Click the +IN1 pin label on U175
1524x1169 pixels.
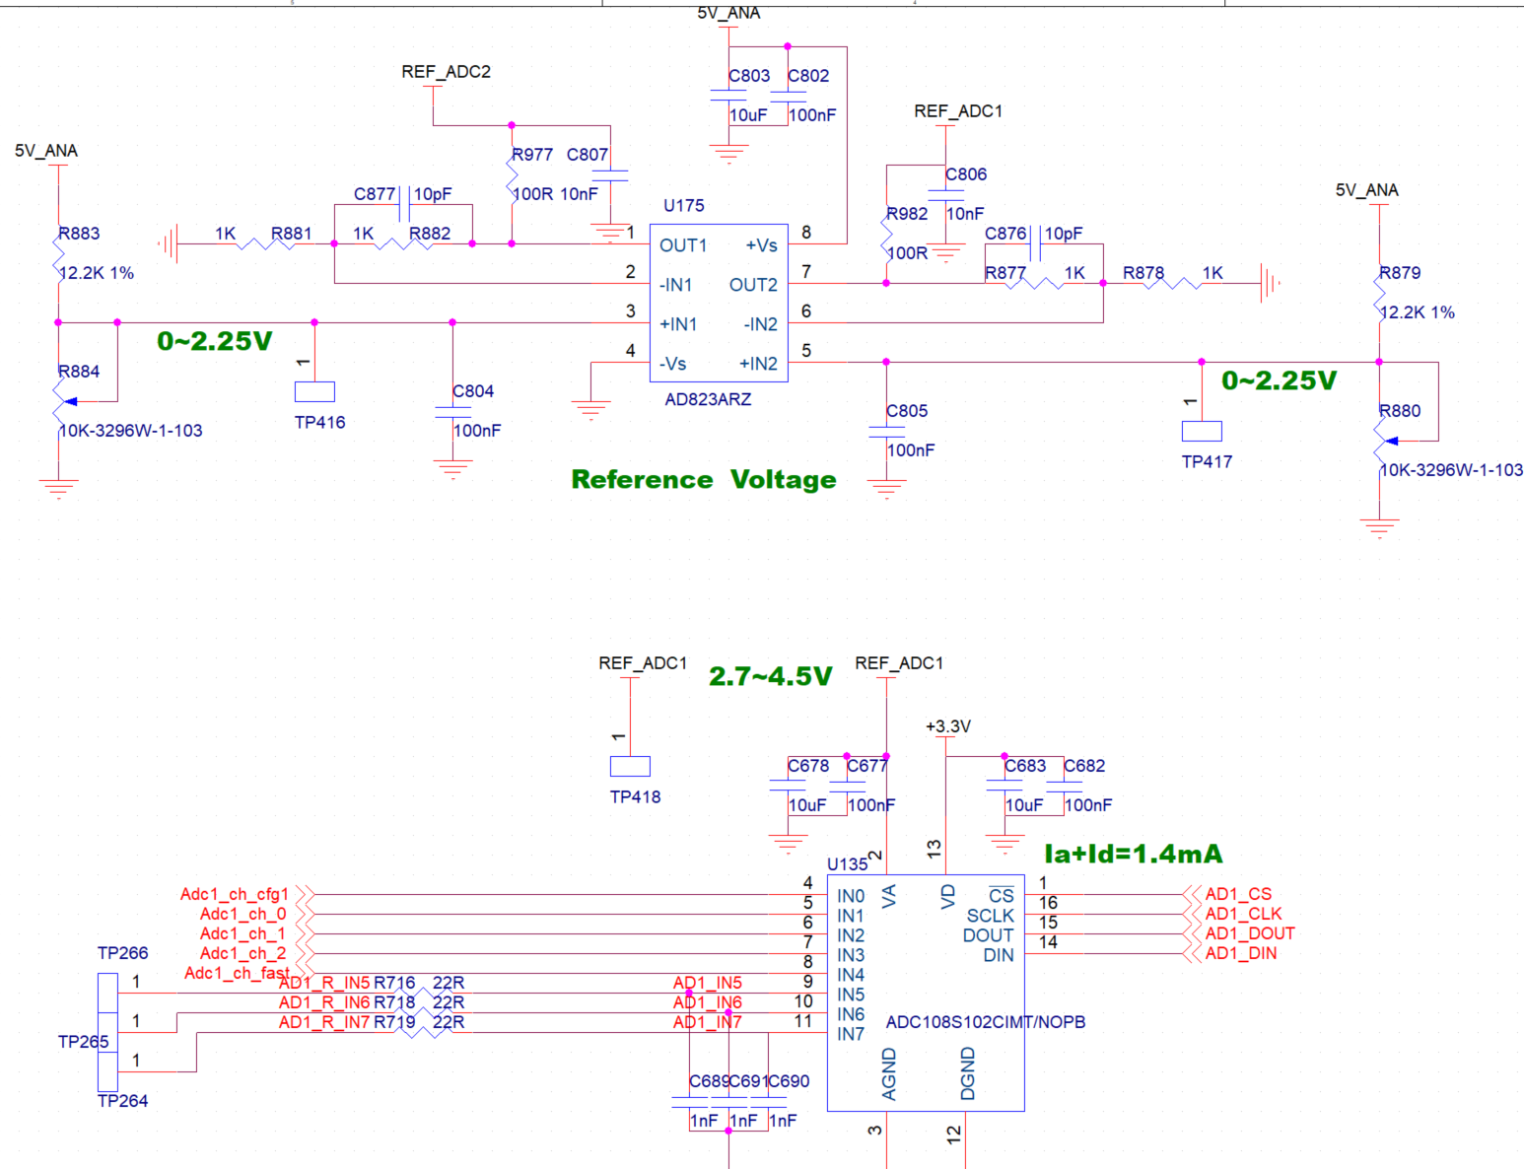click(678, 324)
